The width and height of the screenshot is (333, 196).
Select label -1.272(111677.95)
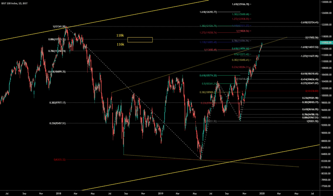(x=310, y=56)
